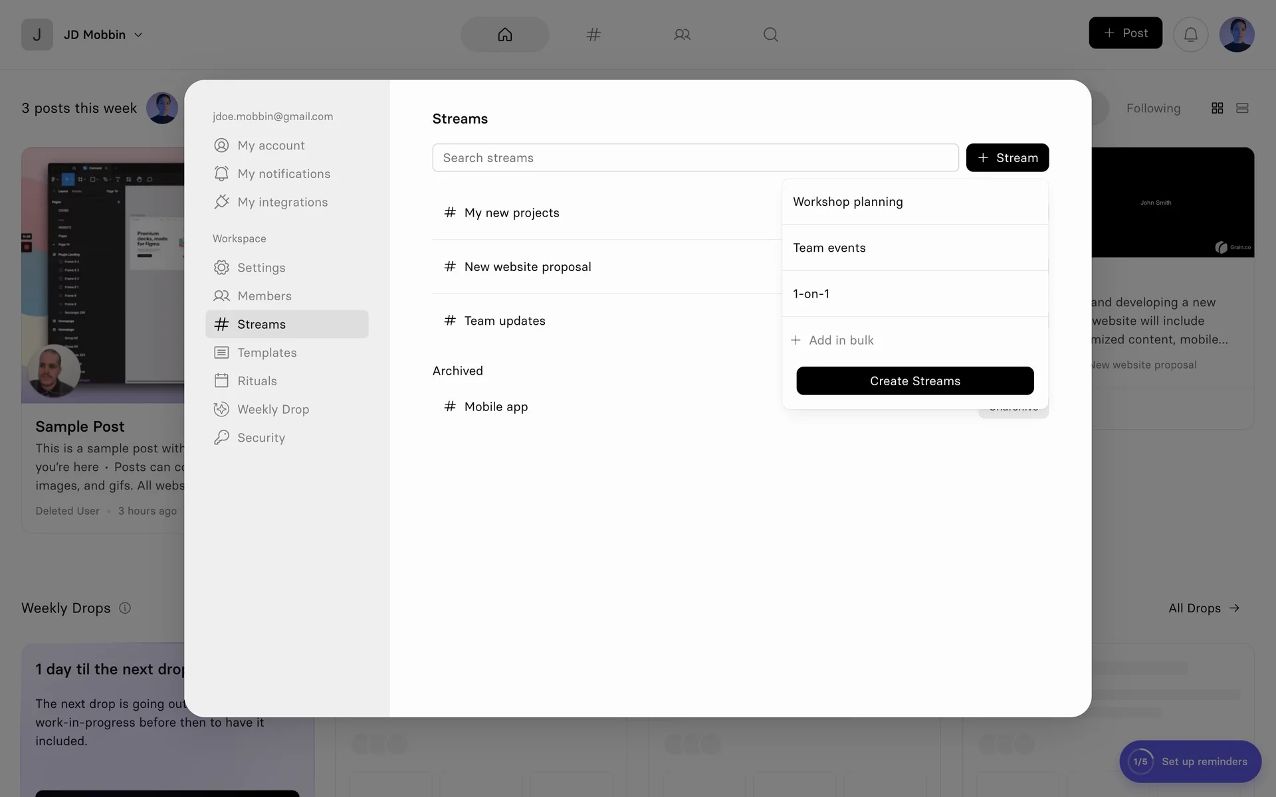Switch to grid view layout icon
Screen dimensions: 1276x797
click(1217, 108)
